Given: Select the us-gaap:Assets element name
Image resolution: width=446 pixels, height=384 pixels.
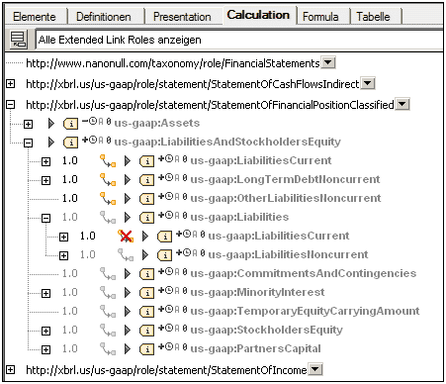Looking at the screenshot, I should coord(157,124).
